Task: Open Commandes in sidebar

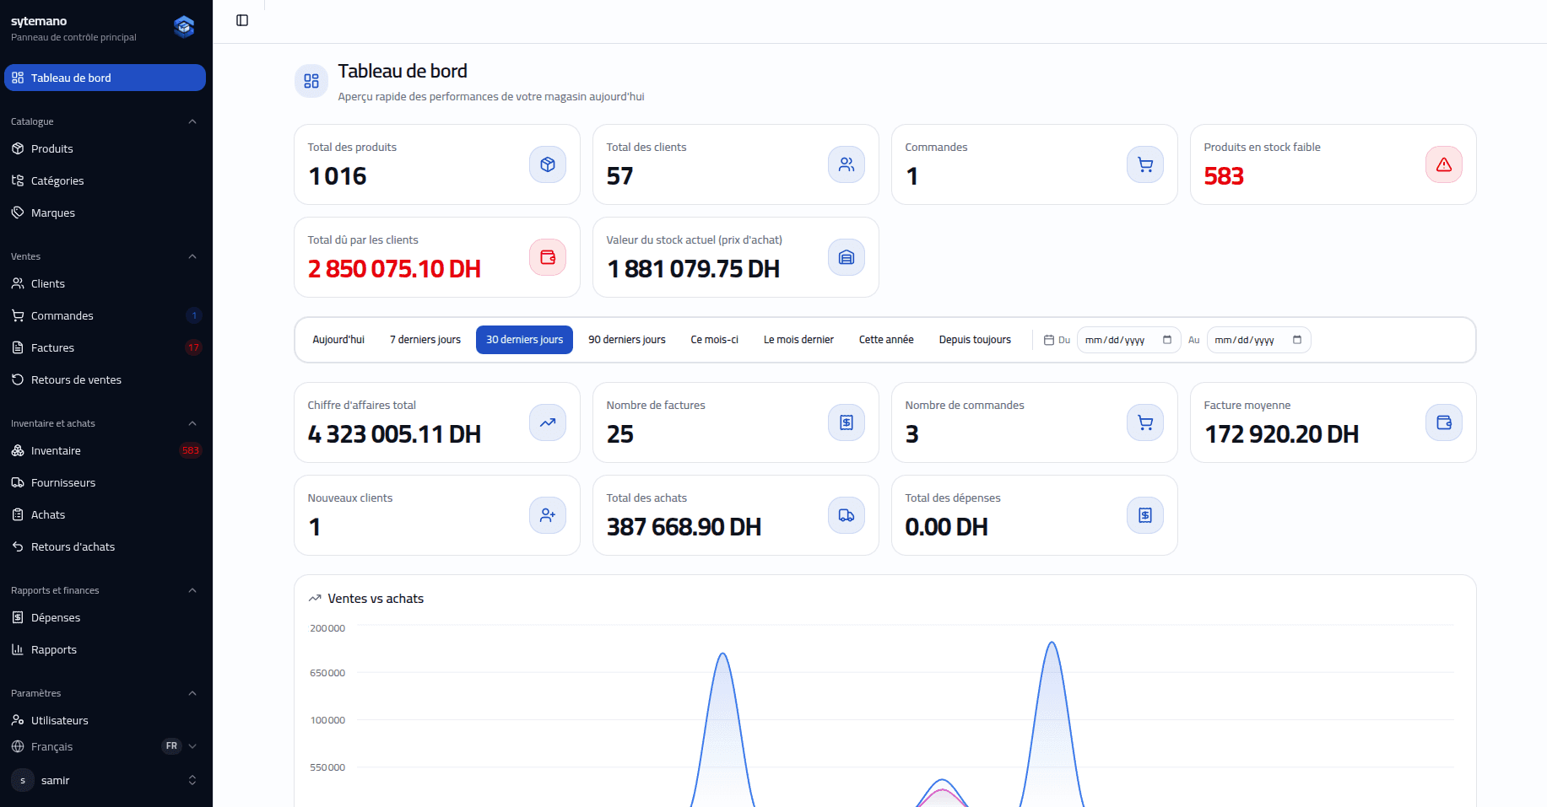Action: [105, 315]
